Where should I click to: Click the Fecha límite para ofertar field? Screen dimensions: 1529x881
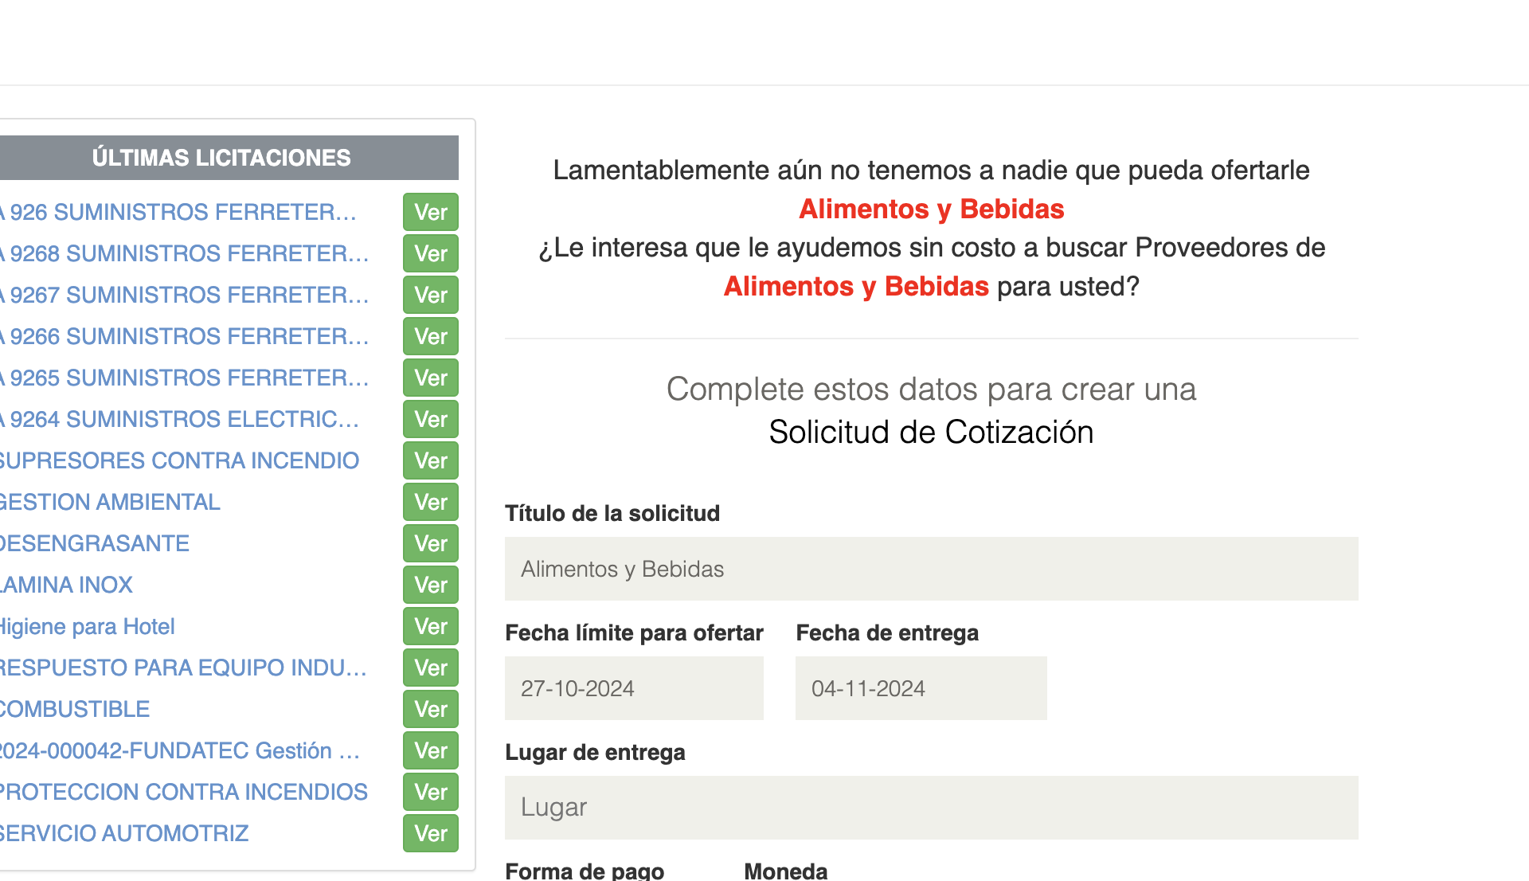(634, 688)
